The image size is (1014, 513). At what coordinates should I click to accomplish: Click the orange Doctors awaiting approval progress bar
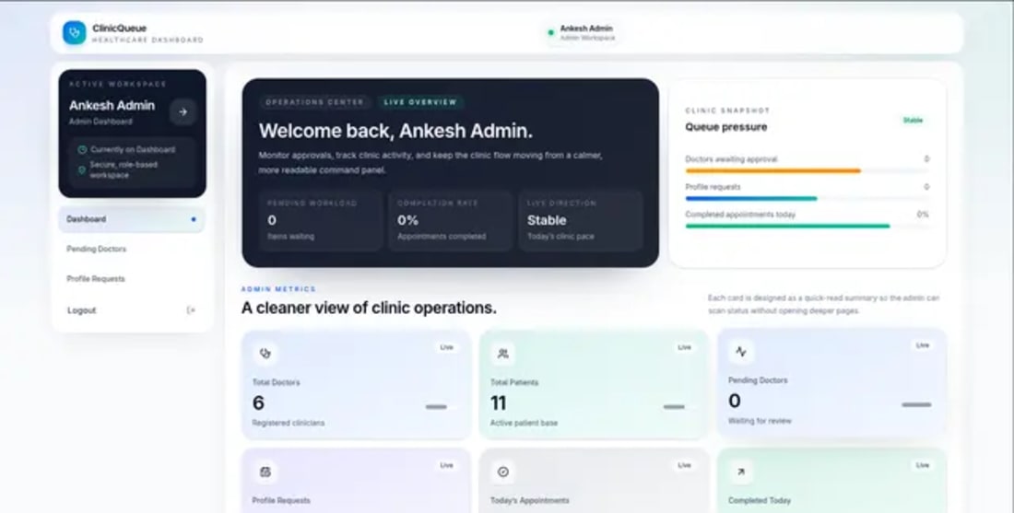pos(772,171)
